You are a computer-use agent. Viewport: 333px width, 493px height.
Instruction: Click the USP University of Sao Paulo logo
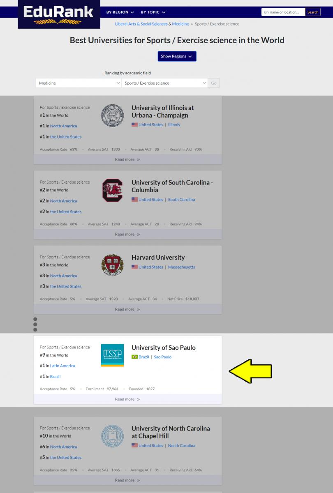click(x=112, y=355)
